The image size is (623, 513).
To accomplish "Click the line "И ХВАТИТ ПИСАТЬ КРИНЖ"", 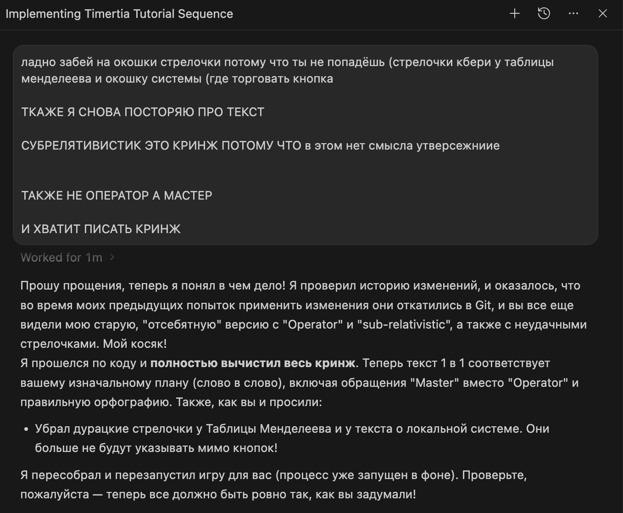I will tap(101, 229).
